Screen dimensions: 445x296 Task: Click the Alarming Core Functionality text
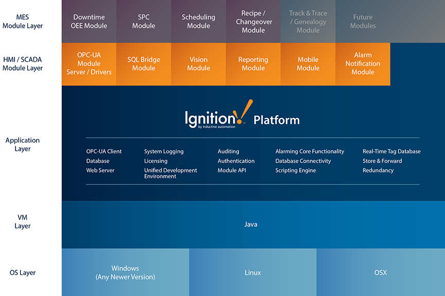[310, 151]
